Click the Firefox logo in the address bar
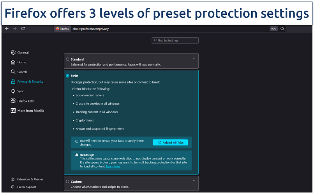The image size is (314, 194). point(57,29)
